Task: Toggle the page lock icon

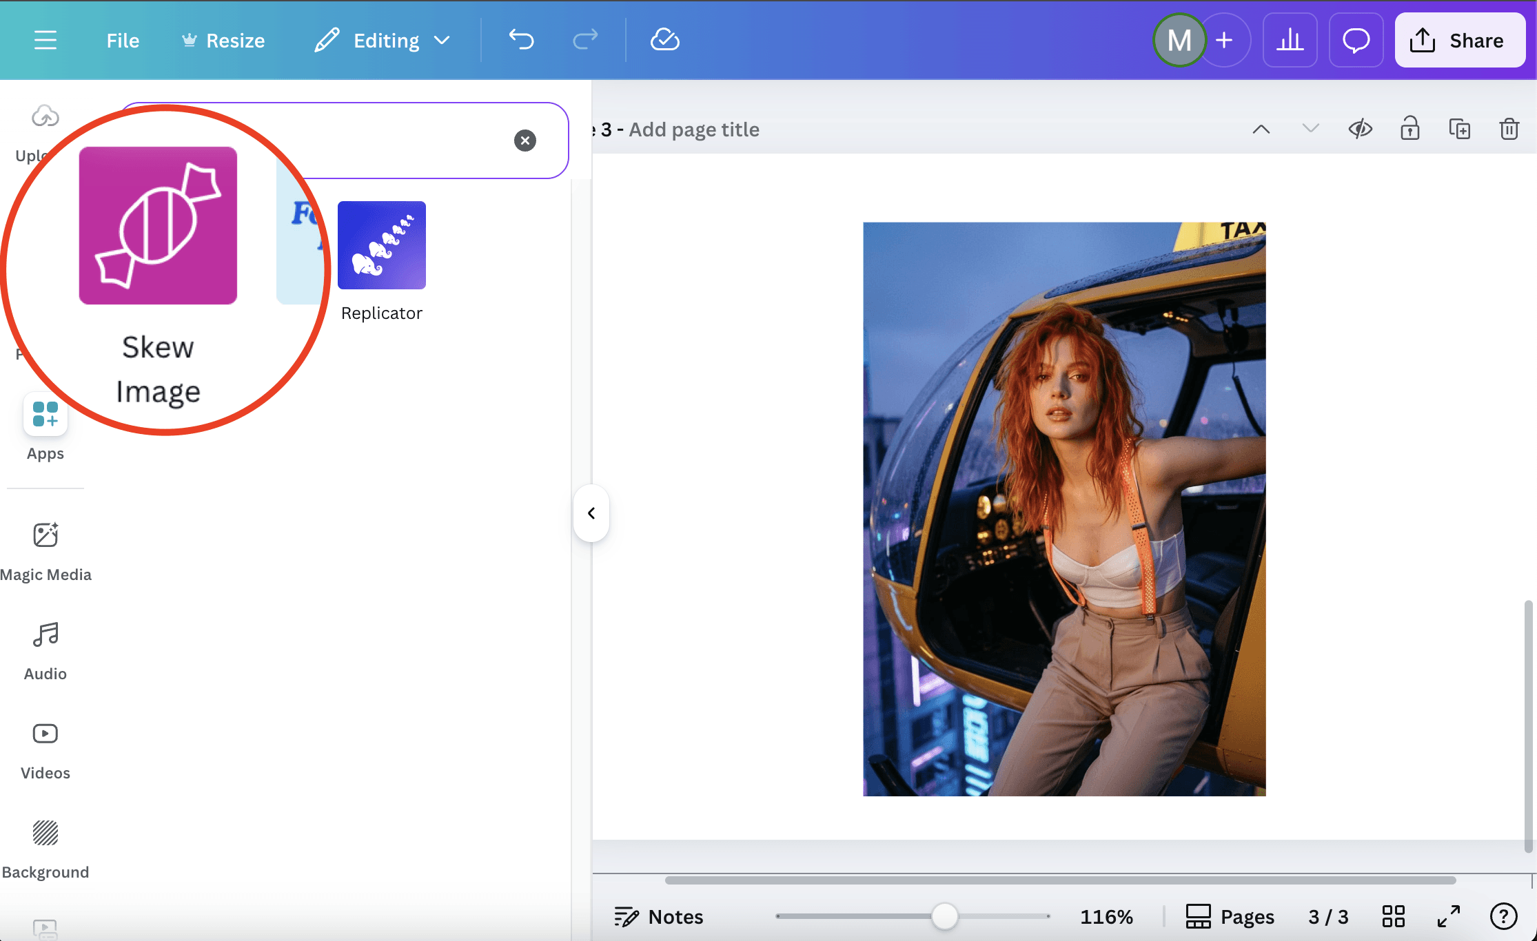Action: click(x=1409, y=130)
